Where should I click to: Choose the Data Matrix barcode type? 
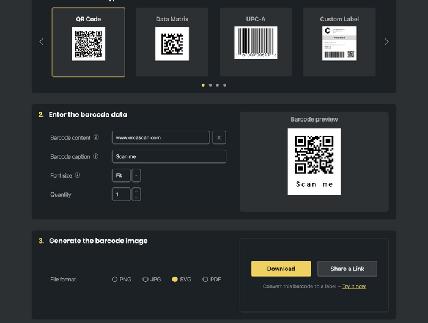pos(172,42)
